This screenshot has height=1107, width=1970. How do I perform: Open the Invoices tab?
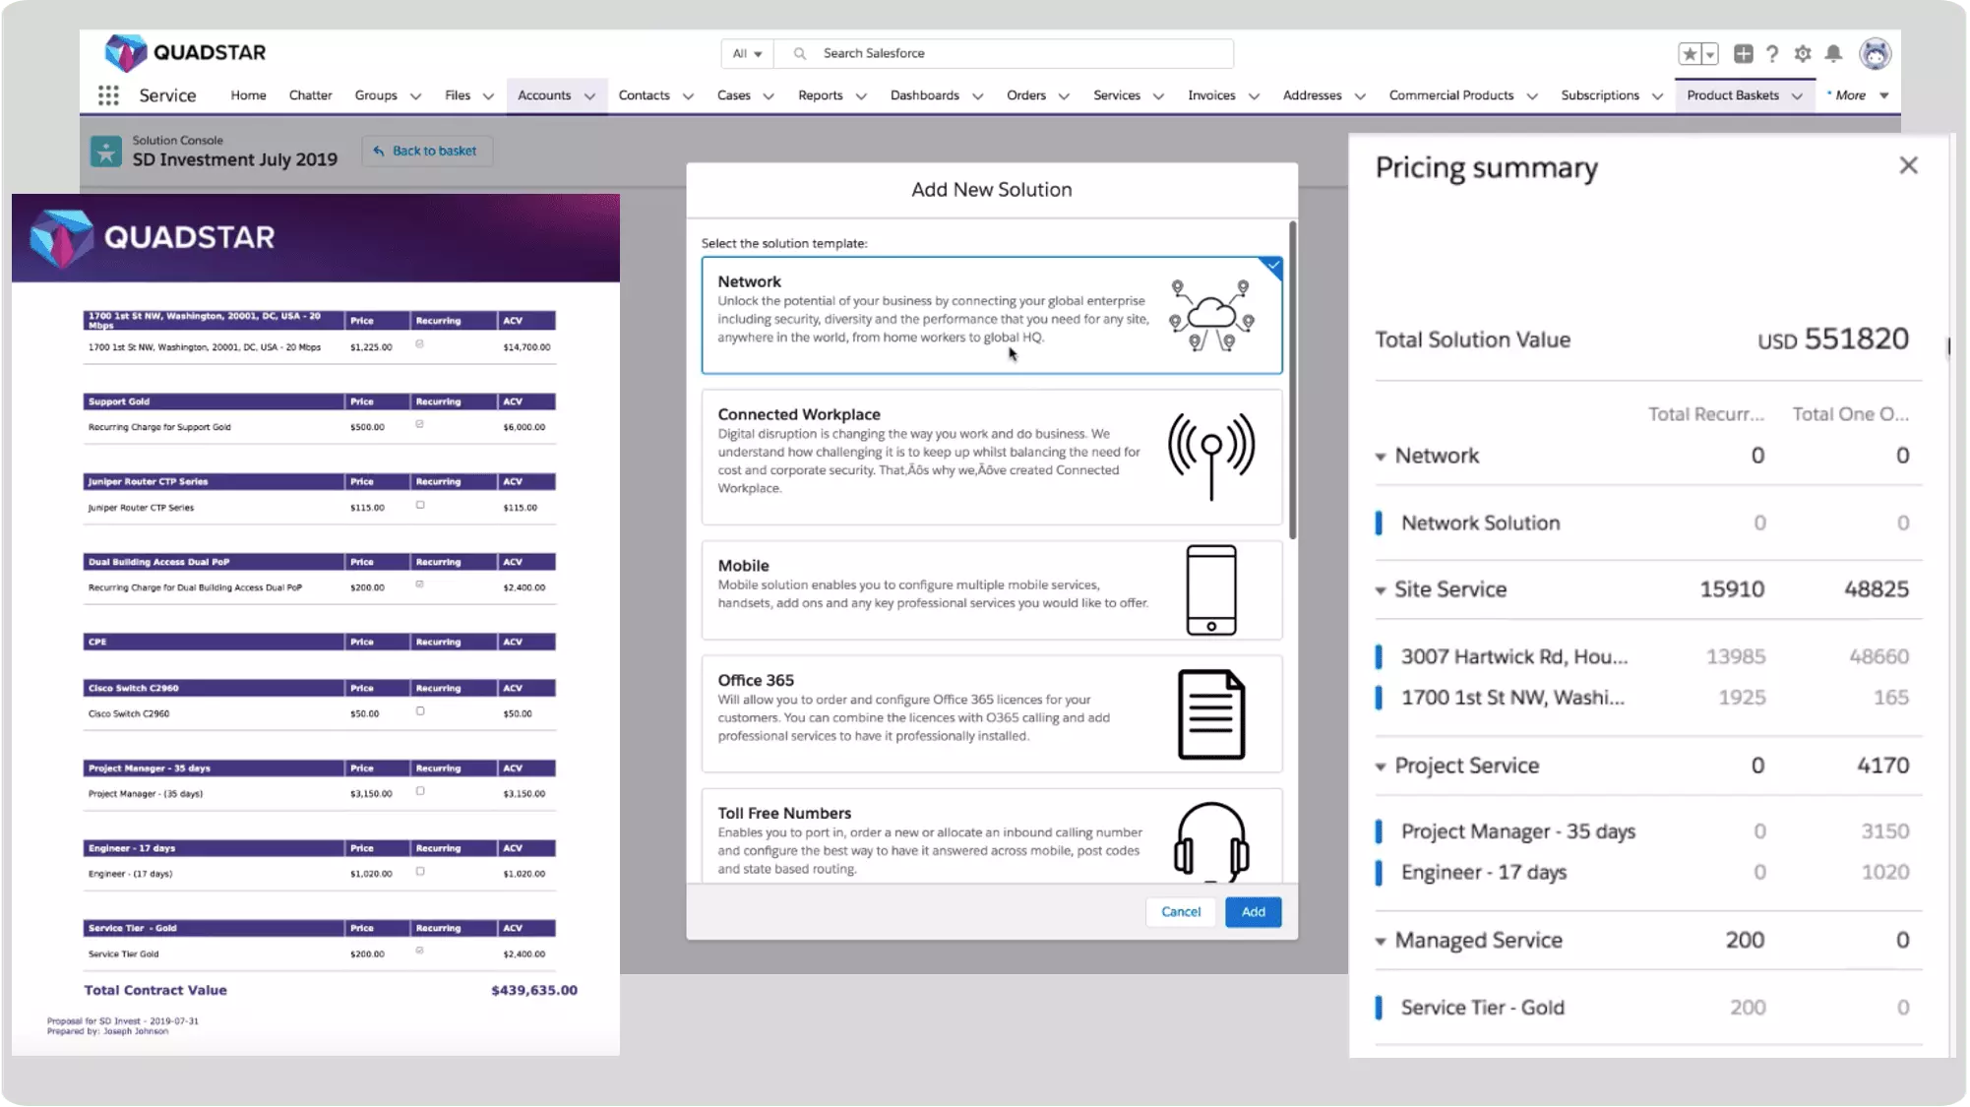[1210, 95]
